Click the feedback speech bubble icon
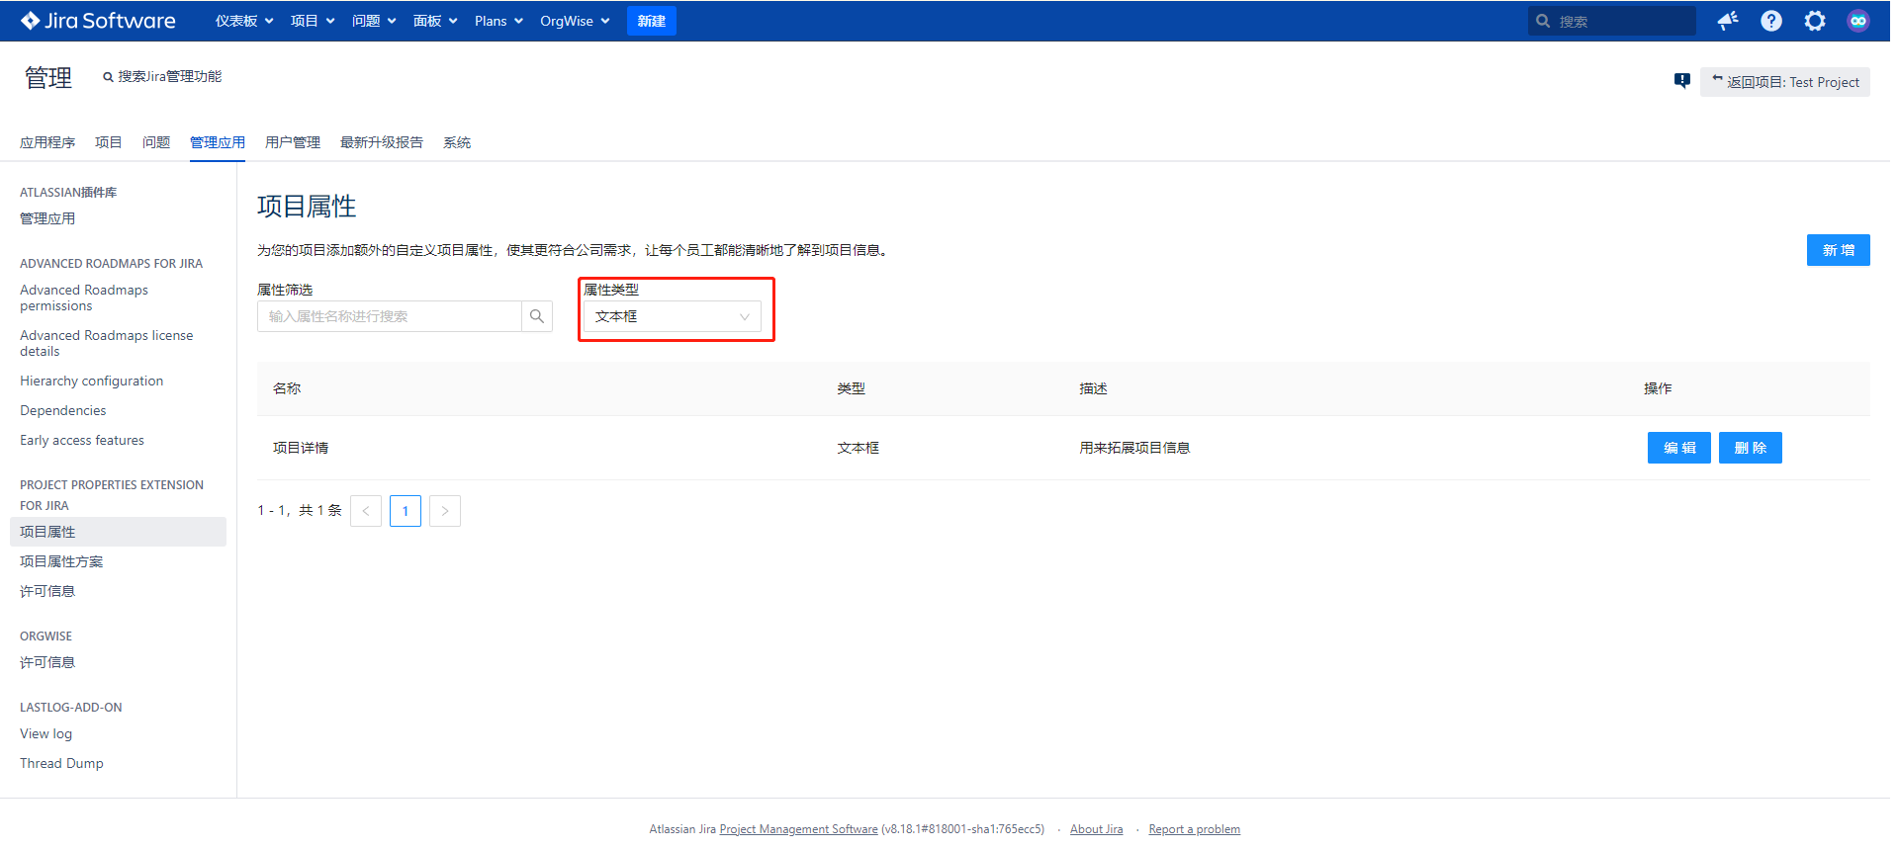This screenshot has height=849, width=1898. pyautogui.click(x=1681, y=81)
